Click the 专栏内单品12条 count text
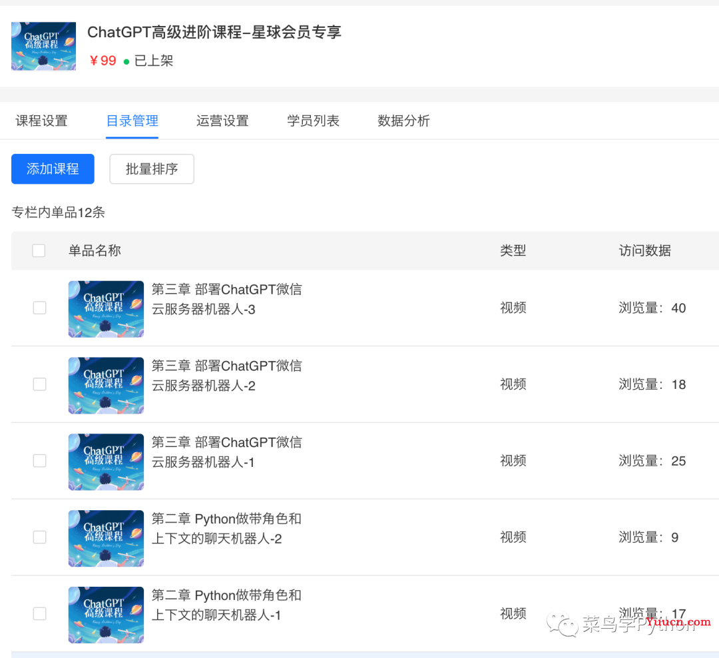719x658 pixels. point(58,212)
